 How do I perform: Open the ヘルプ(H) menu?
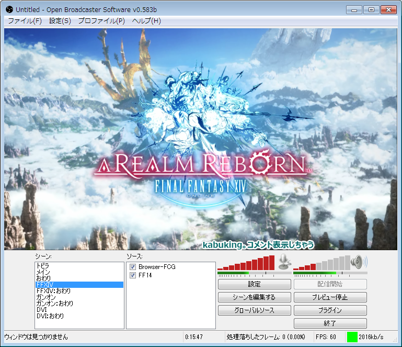point(146,21)
